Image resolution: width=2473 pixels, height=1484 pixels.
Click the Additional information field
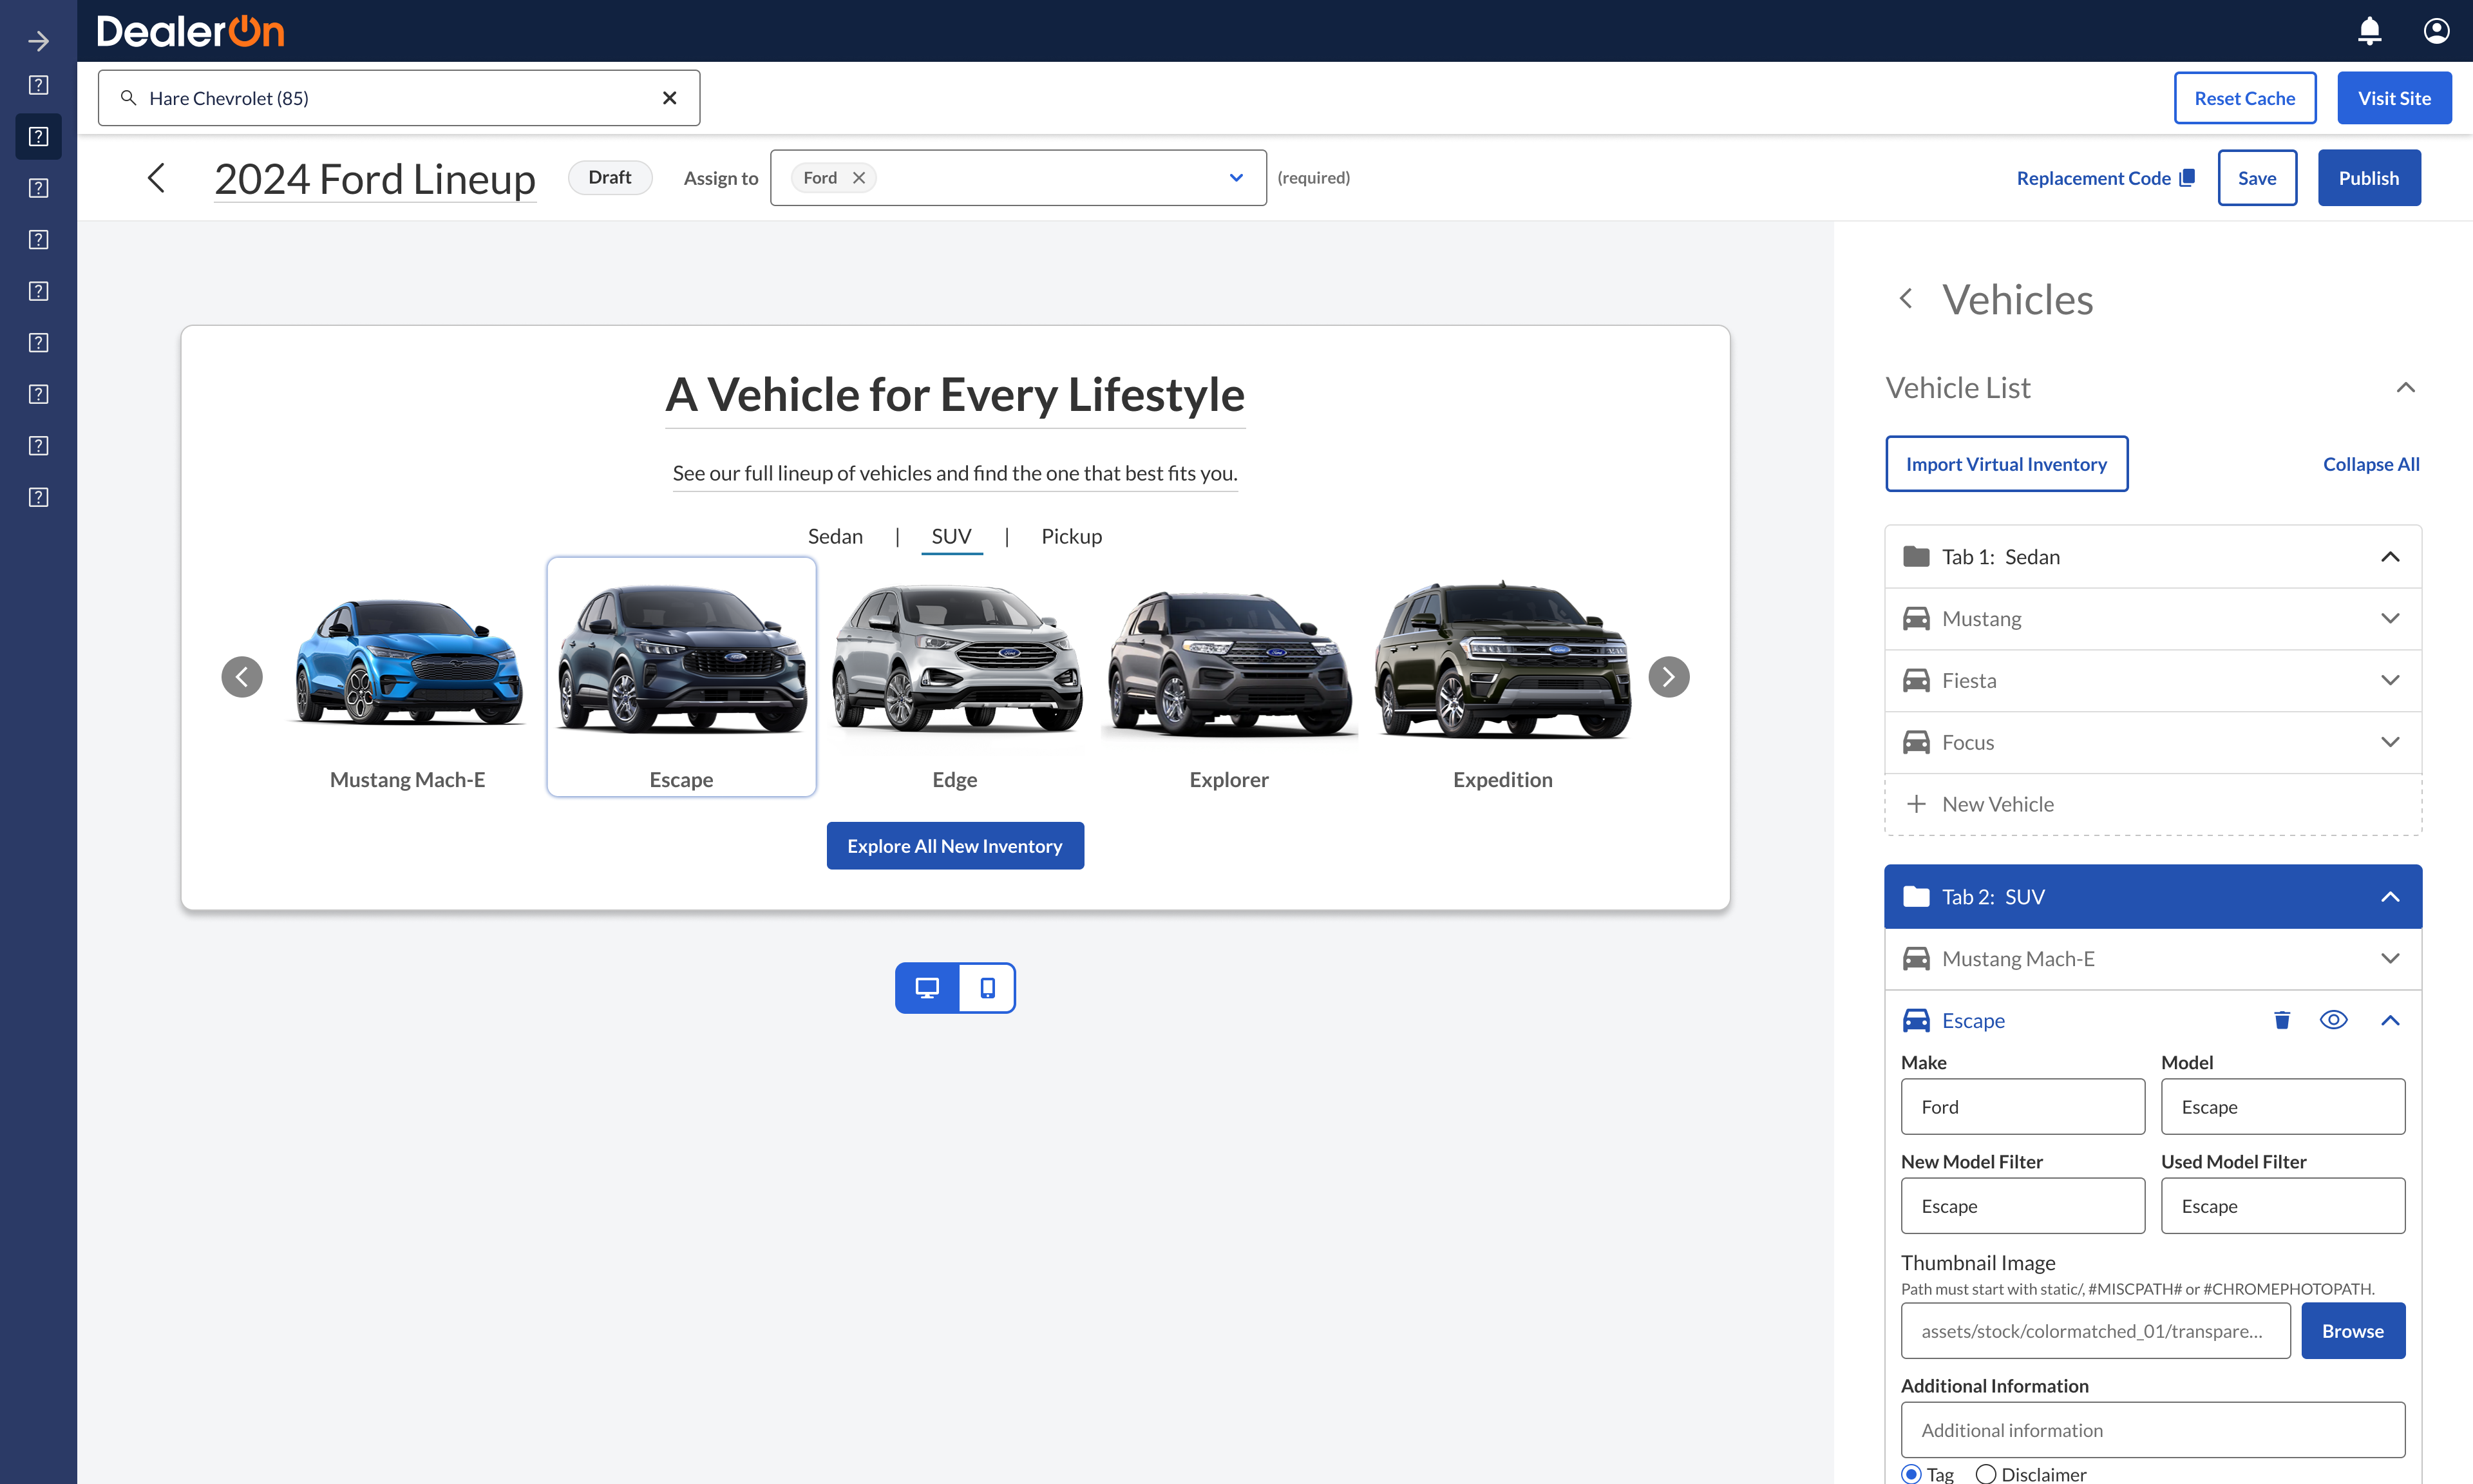point(2153,1430)
